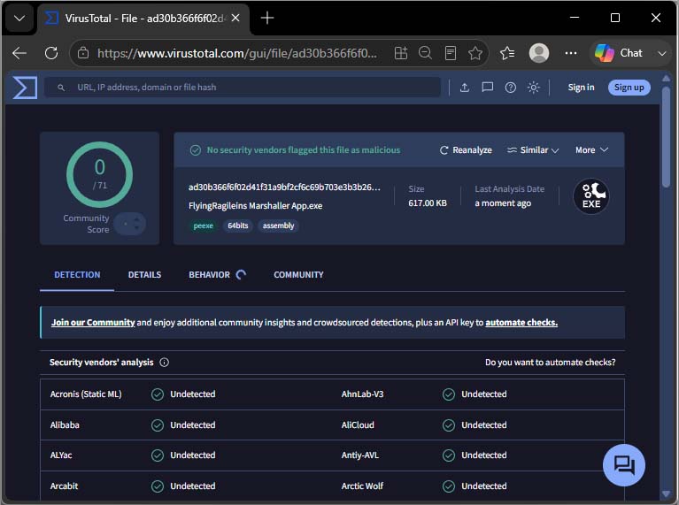Click the ALYac vendor name
Viewport: 679px width, 505px height.
tap(61, 455)
